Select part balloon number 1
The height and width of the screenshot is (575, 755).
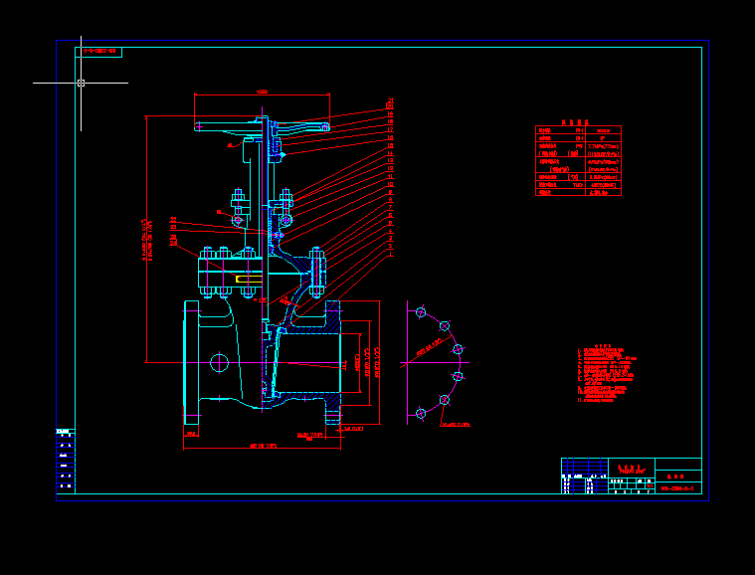tap(391, 254)
